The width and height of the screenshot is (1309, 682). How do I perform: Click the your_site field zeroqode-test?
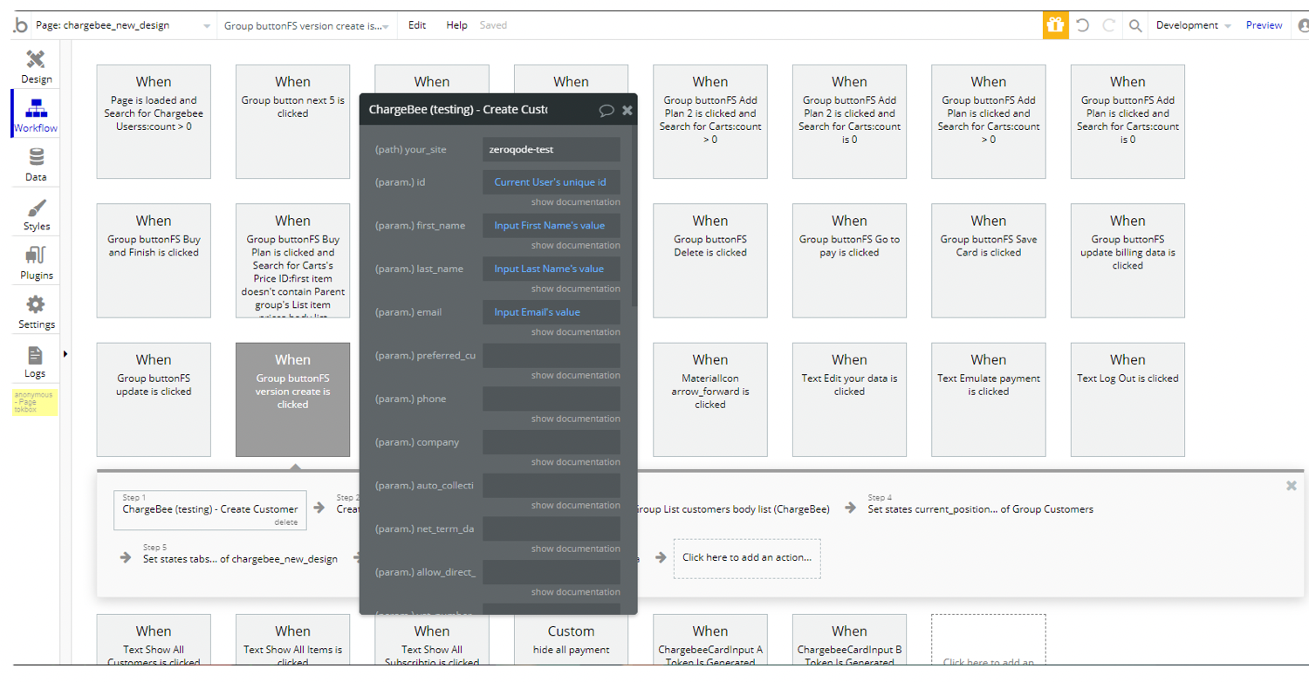point(552,149)
